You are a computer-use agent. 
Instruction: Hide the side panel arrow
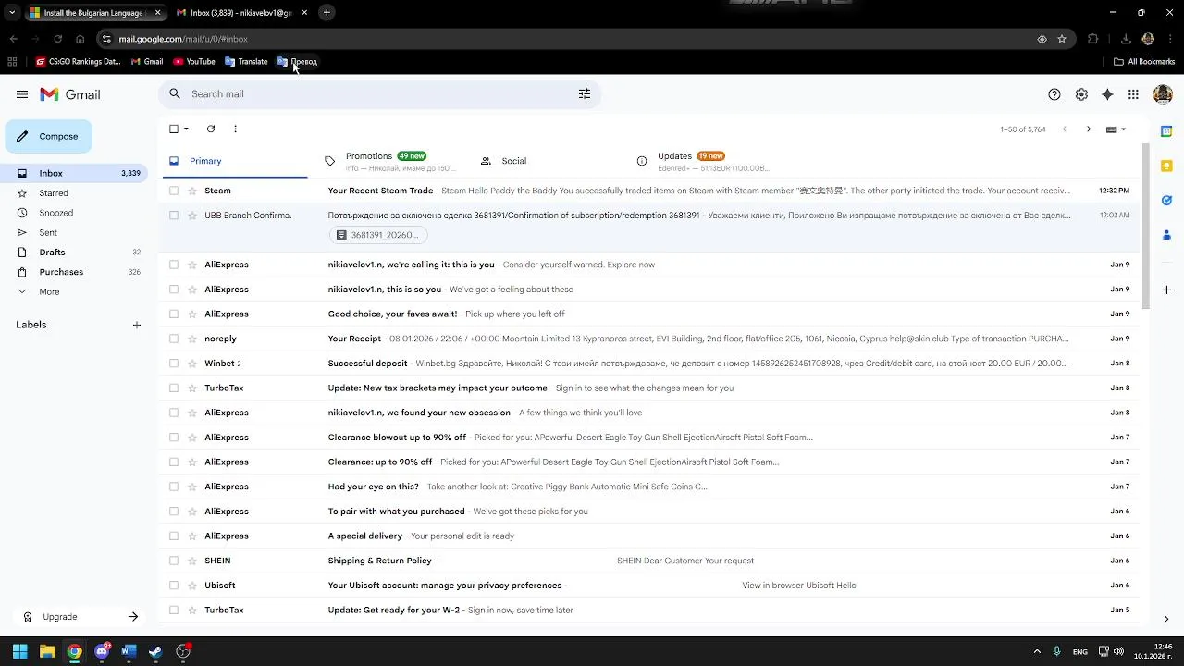click(x=1166, y=619)
